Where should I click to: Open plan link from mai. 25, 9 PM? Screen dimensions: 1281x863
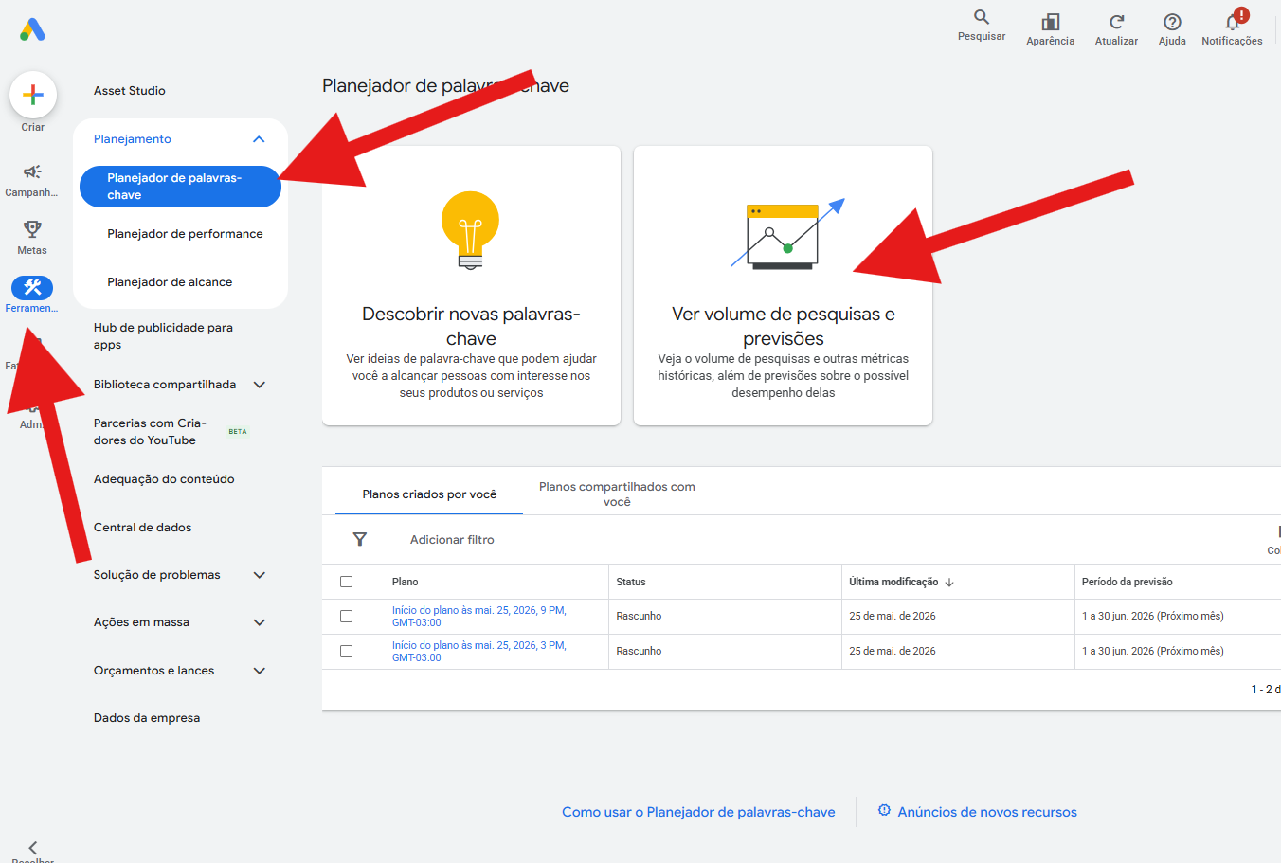pos(479,617)
